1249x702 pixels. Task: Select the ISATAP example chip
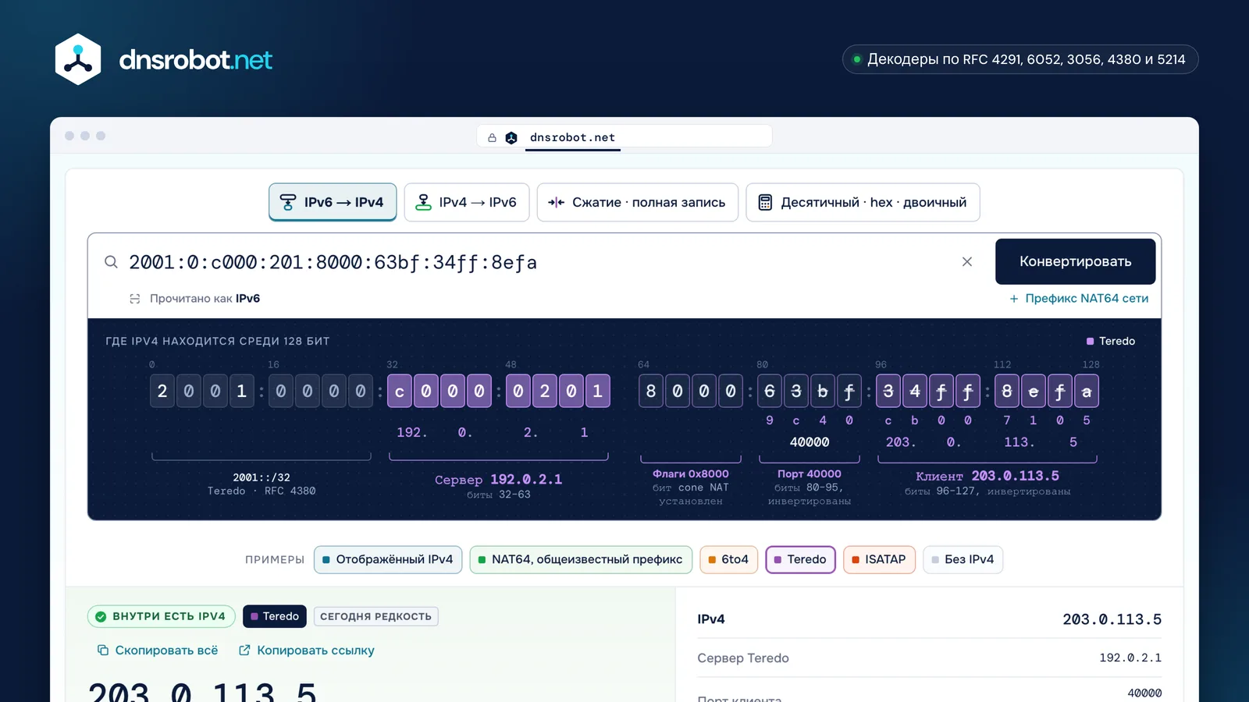click(x=879, y=559)
